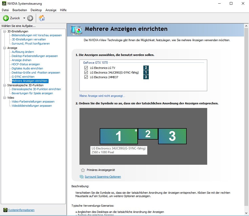Open 3D-Einstellungen verwalten
Screen dimensions: 249x216
[x=29, y=39]
